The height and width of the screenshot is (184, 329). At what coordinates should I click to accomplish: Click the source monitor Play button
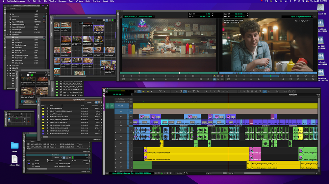[x=166, y=76]
